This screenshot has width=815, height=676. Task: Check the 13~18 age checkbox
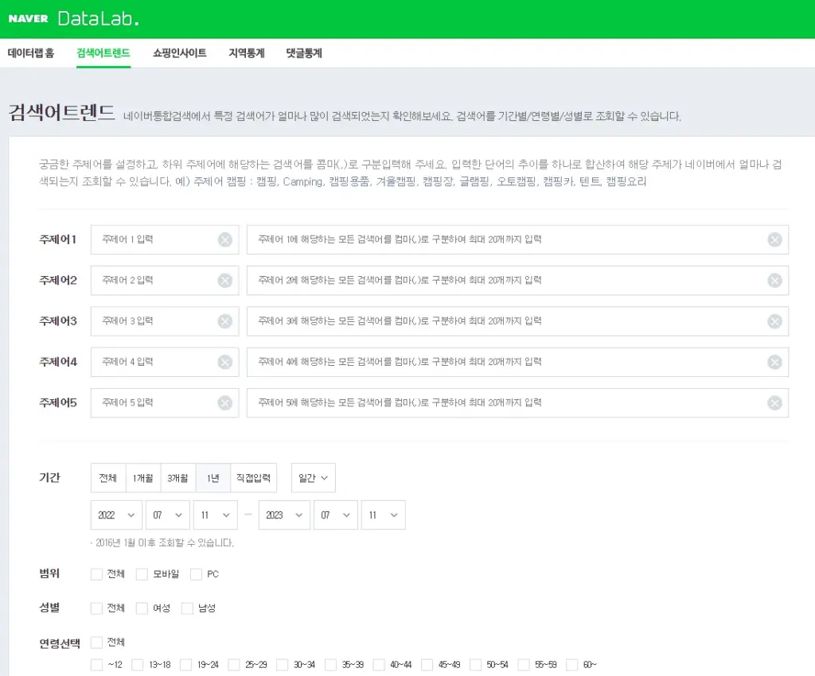(x=138, y=665)
